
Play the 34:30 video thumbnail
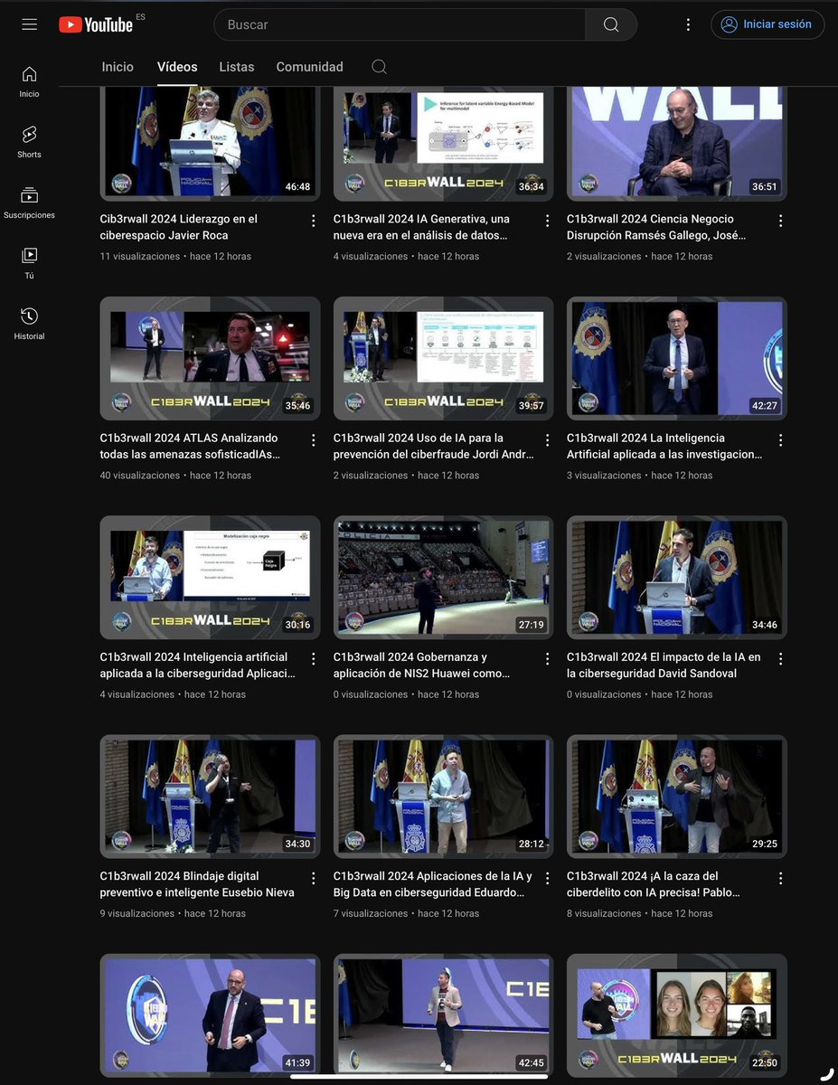tap(210, 797)
